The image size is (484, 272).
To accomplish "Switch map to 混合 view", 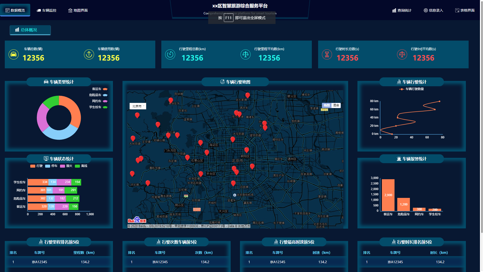I will (x=336, y=105).
